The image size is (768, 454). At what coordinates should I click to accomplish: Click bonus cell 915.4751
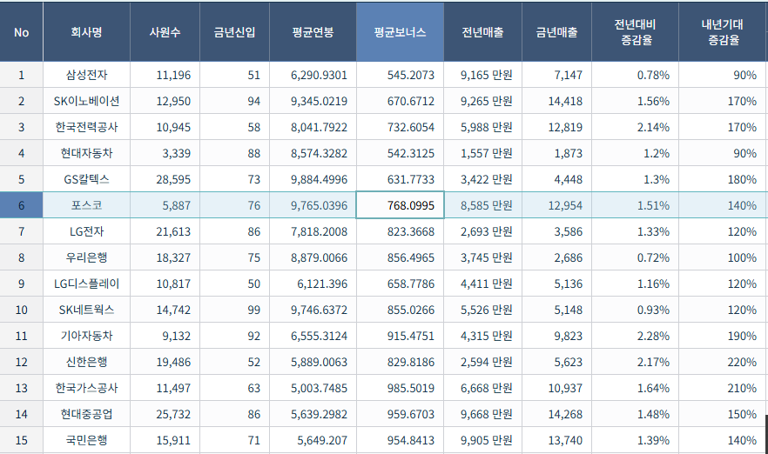point(400,336)
